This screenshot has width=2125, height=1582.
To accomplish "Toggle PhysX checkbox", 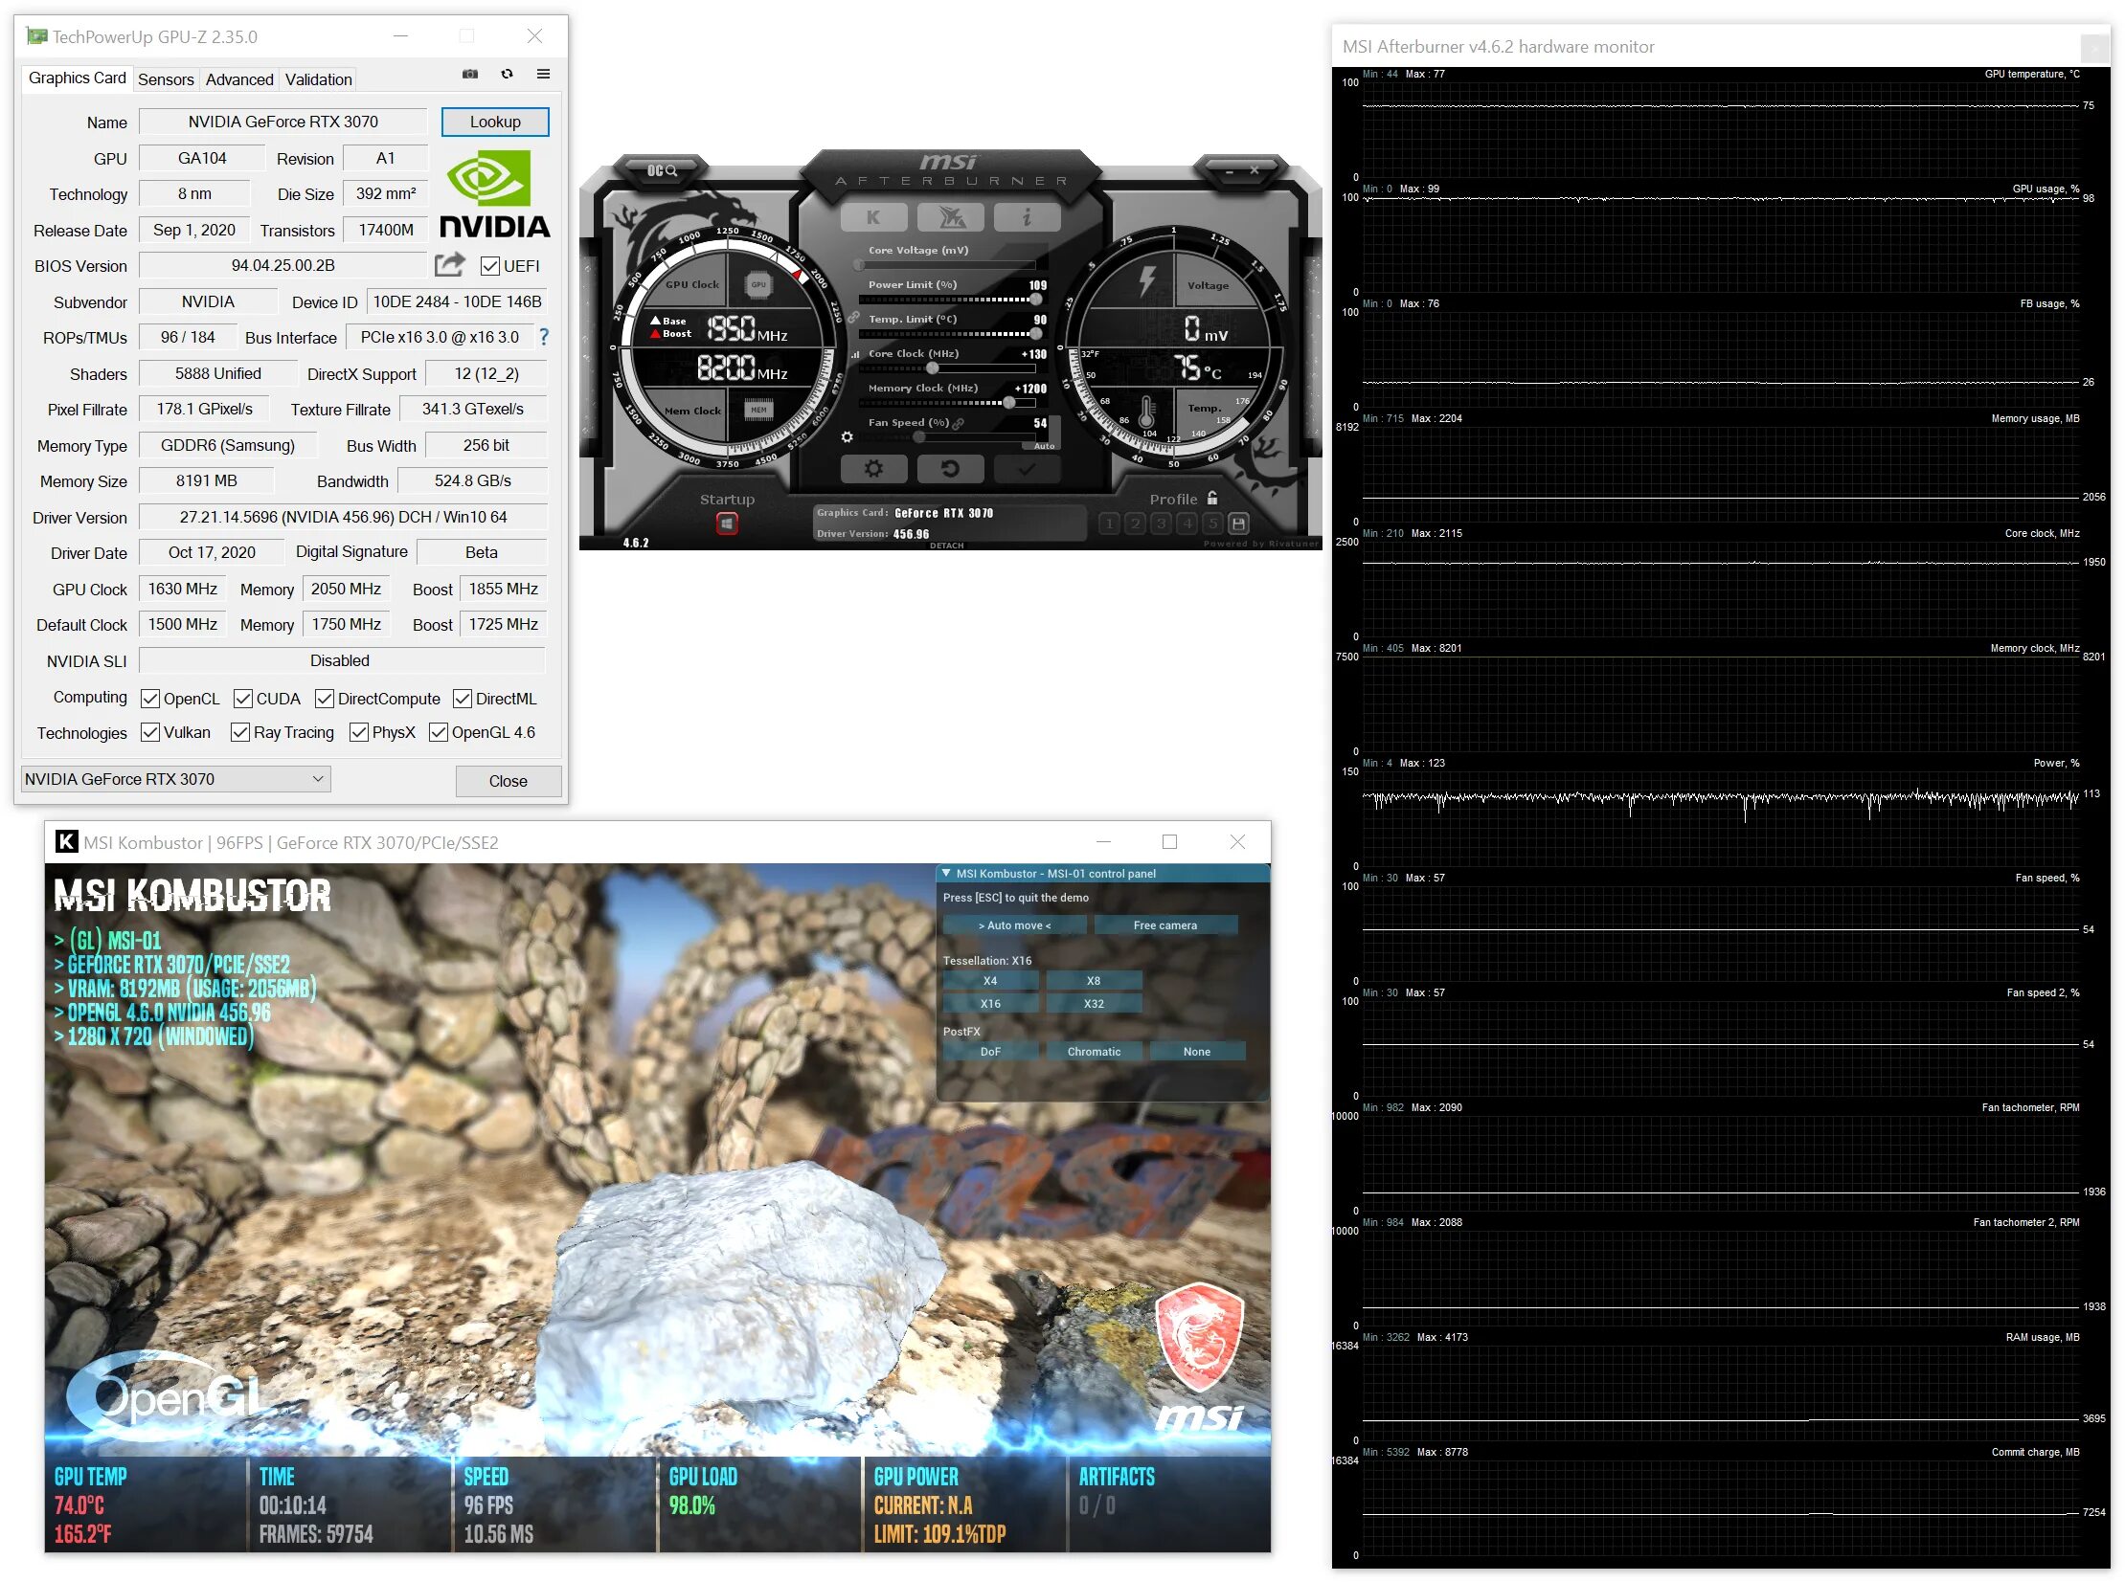I will 358,732.
